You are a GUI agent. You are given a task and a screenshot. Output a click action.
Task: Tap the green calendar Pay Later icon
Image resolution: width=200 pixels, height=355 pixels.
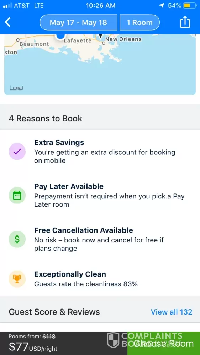tap(17, 195)
